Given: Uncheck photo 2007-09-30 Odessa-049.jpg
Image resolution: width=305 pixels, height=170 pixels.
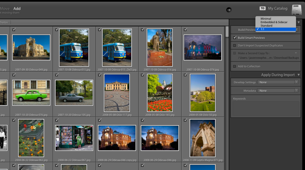Looking at the screenshot, I should [14, 30].
